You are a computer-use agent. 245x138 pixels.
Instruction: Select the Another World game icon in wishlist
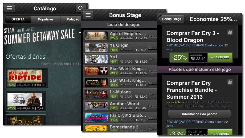coord(96,106)
